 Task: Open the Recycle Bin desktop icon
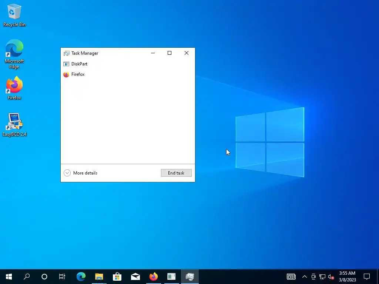tap(14, 15)
